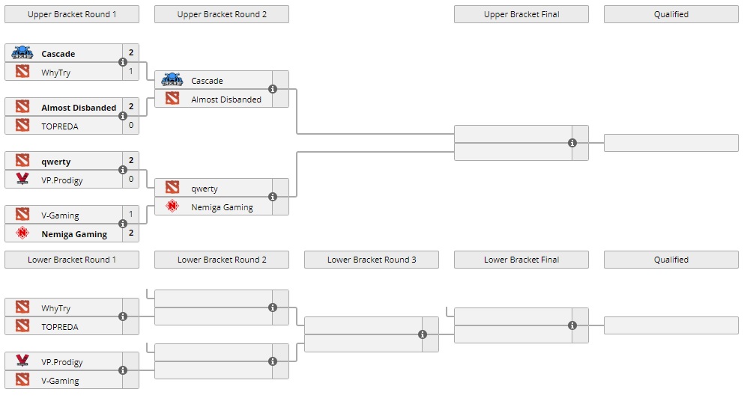The width and height of the screenshot is (747, 404).
Task: Select the Lower Bracket Round 2 header
Action: point(222,260)
